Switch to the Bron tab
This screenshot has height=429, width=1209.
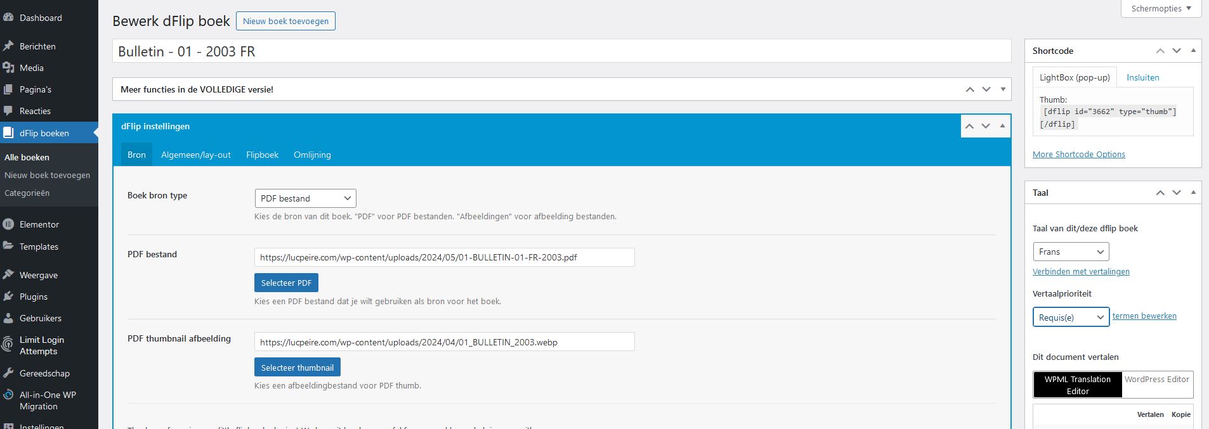pos(136,155)
